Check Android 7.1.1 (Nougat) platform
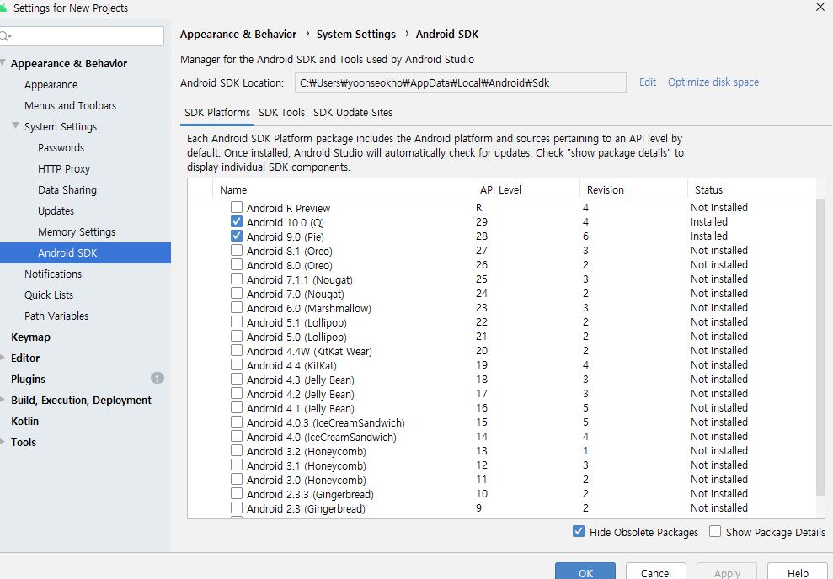Screen dimensions: 833x579 237,279
